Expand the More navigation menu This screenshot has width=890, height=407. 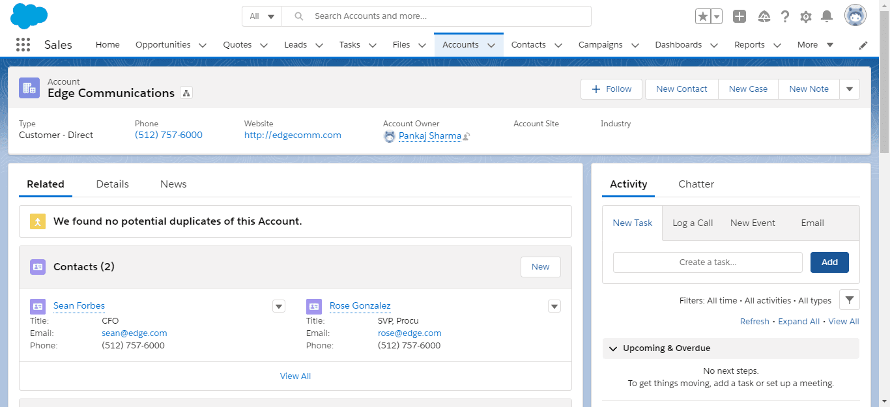click(x=815, y=45)
